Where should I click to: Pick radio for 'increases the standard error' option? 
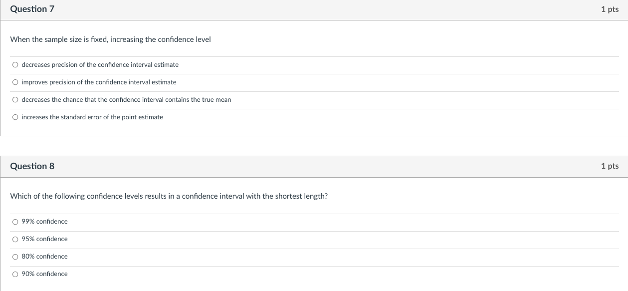pyautogui.click(x=15, y=117)
